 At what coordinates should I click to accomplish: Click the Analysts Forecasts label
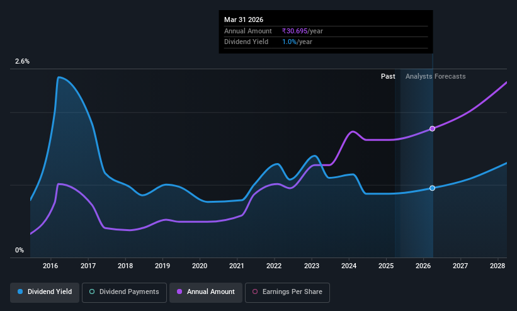click(x=435, y=76)
